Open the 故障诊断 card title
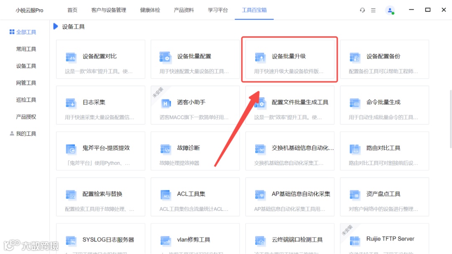 click(188, 148)
